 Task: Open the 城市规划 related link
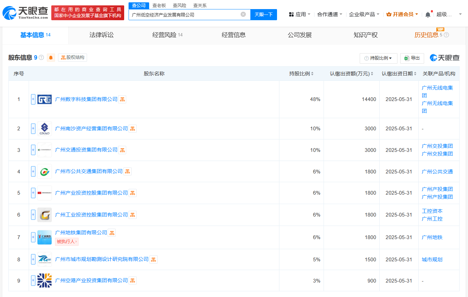(432, 260)
